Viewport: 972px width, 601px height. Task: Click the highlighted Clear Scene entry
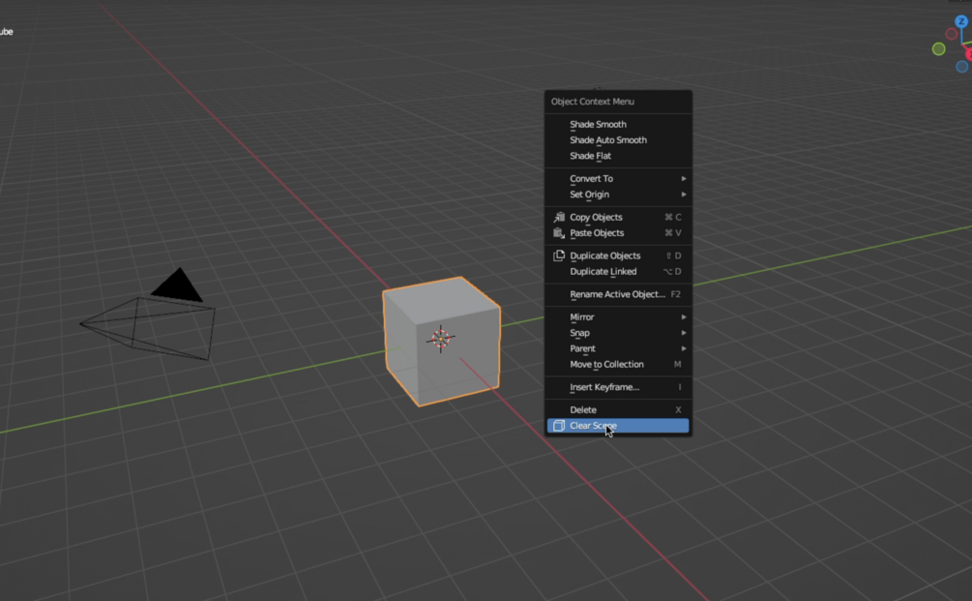point(618,426)
